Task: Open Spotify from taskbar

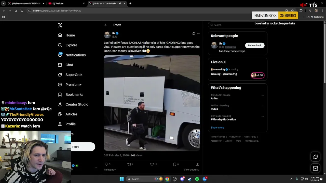Action: (197, 179)
